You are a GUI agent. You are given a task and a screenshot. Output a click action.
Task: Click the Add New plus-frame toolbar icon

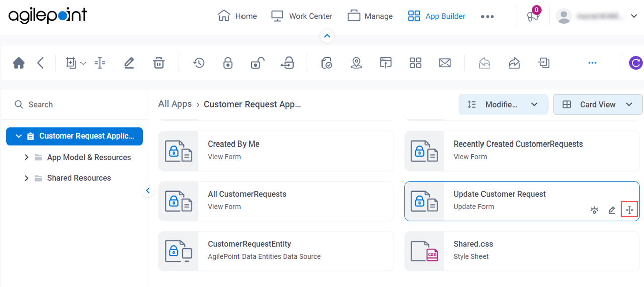click(71, 63)
